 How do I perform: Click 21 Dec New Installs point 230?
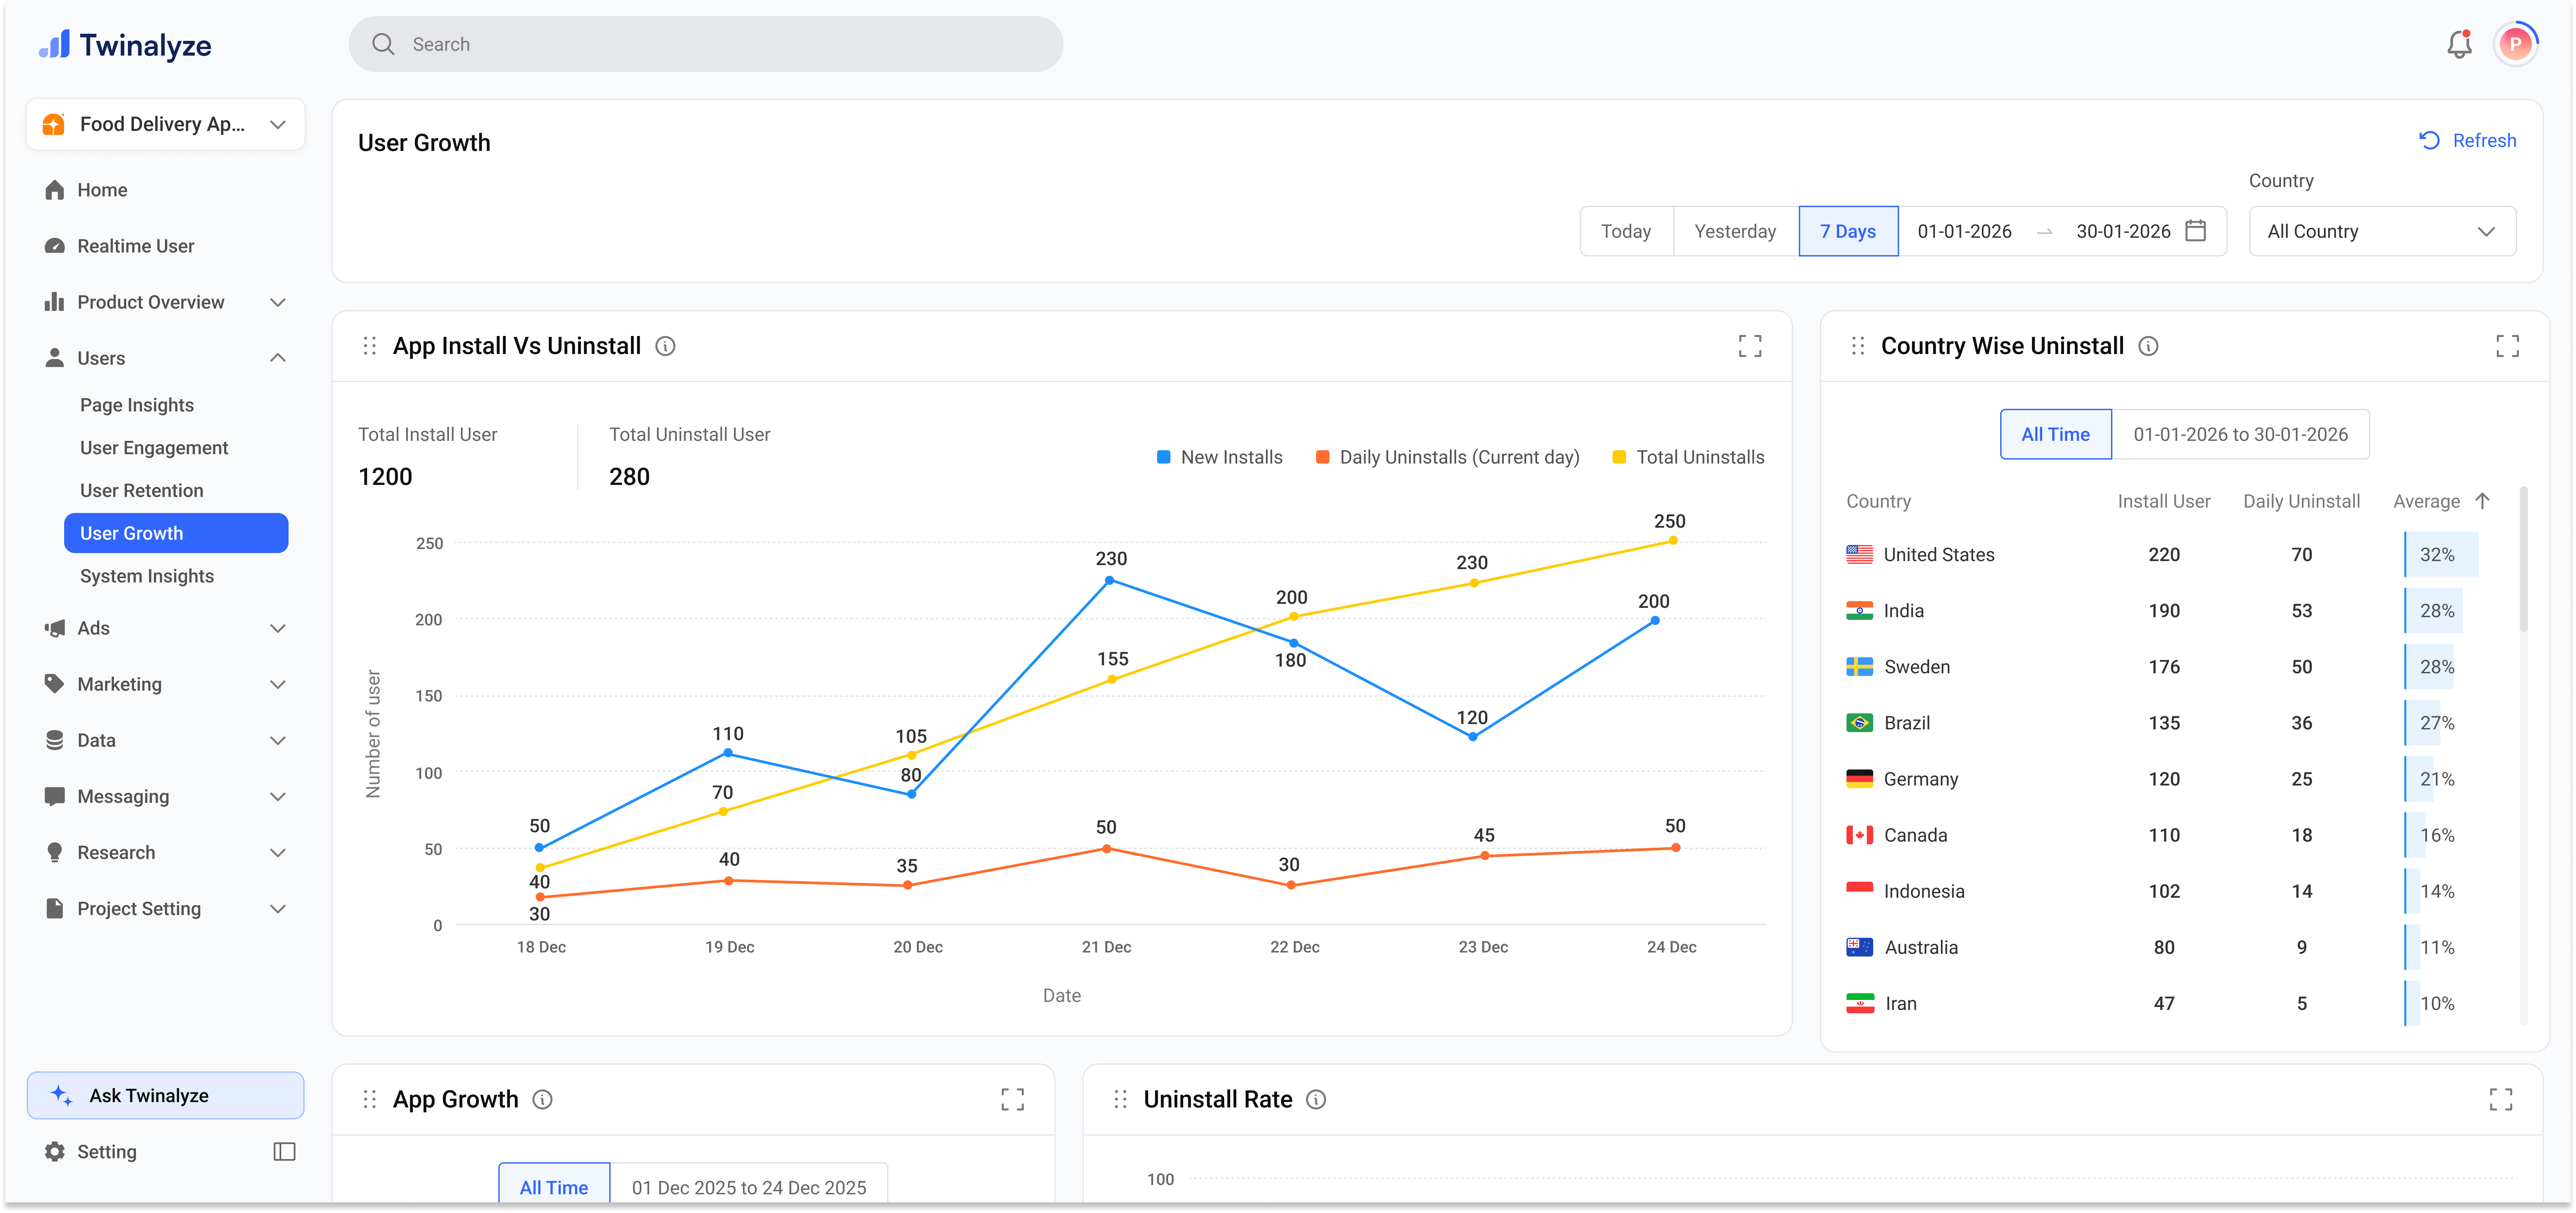(1109, 580)
